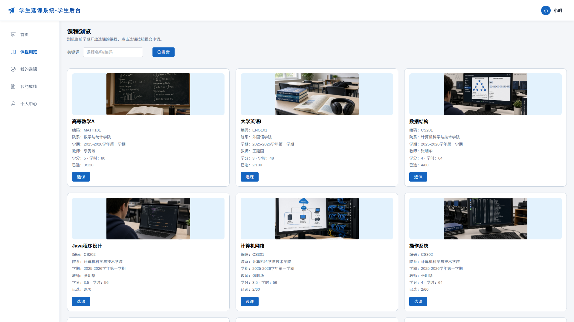This screenshot has width=574, height=322.
Task: Click 选课 for 操作系统
Action: tap(418, 301)
